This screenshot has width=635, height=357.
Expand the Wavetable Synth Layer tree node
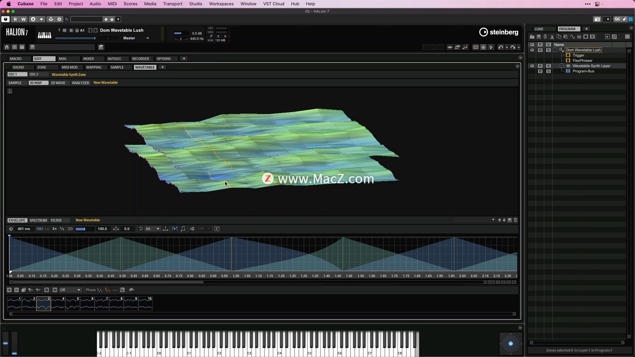click(562, 66)
